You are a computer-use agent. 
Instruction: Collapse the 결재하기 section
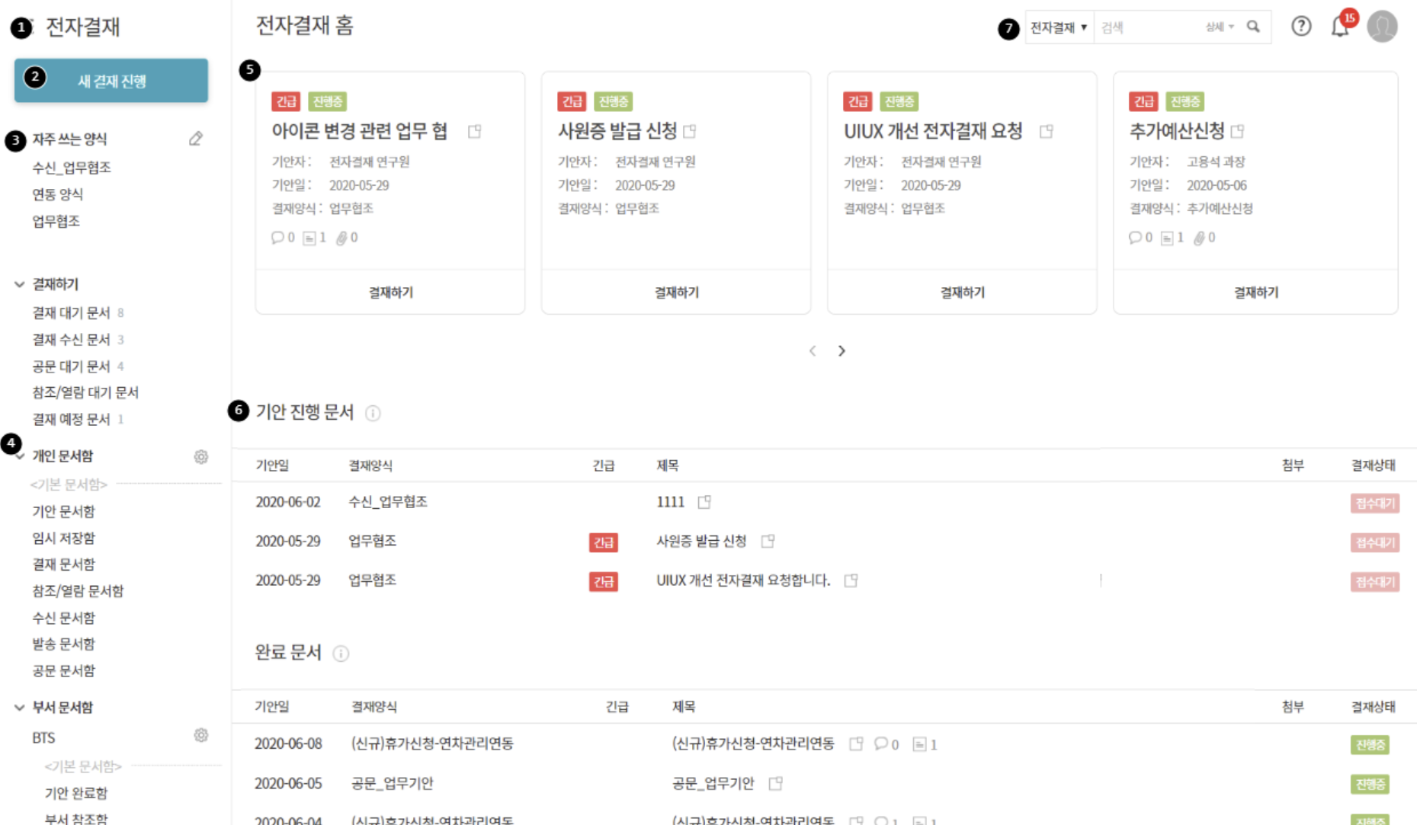[20, 284]
